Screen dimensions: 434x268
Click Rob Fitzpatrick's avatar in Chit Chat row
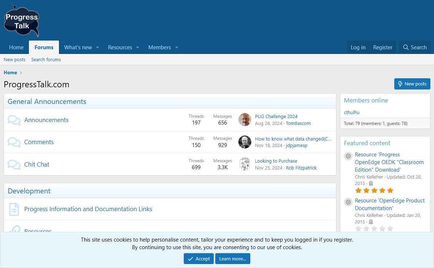[x=245, y=164]
